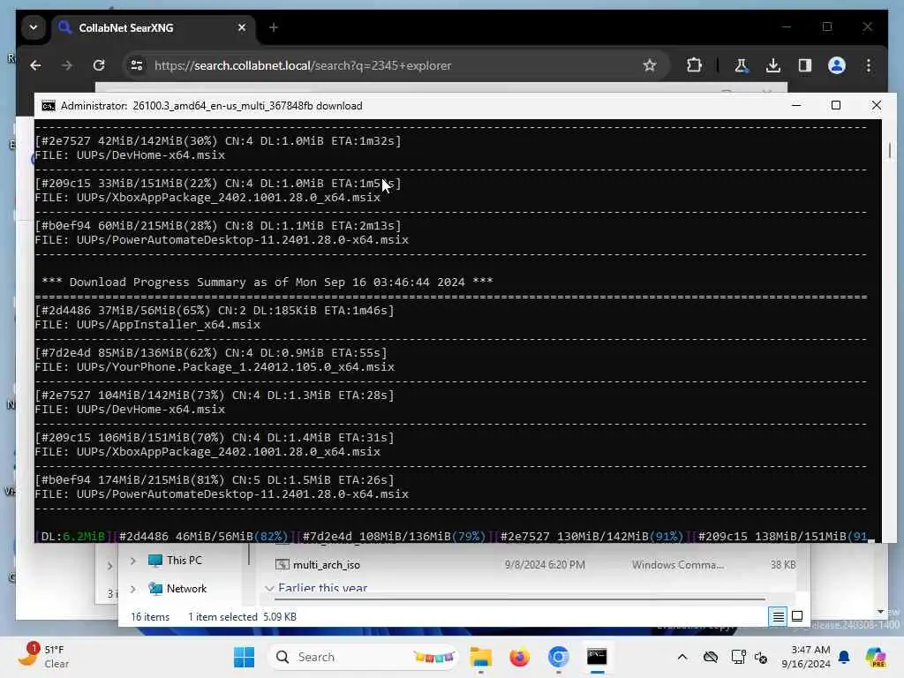The image size is (904, 678).
Task: Open the Windows Start menu
Action: pos(244,657)
